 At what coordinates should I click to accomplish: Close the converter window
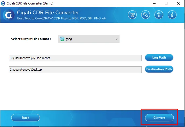coord(178,3)
